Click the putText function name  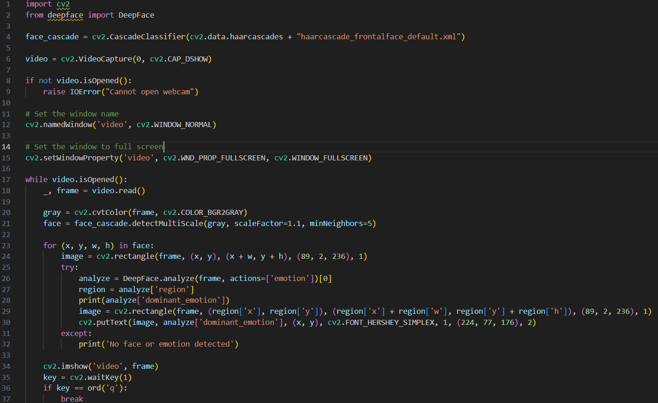112,322
